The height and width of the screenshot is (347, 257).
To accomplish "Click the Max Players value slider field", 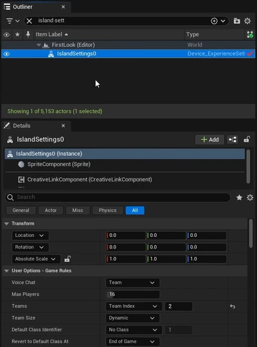I will pyautogui.click(x=132, y=294).
